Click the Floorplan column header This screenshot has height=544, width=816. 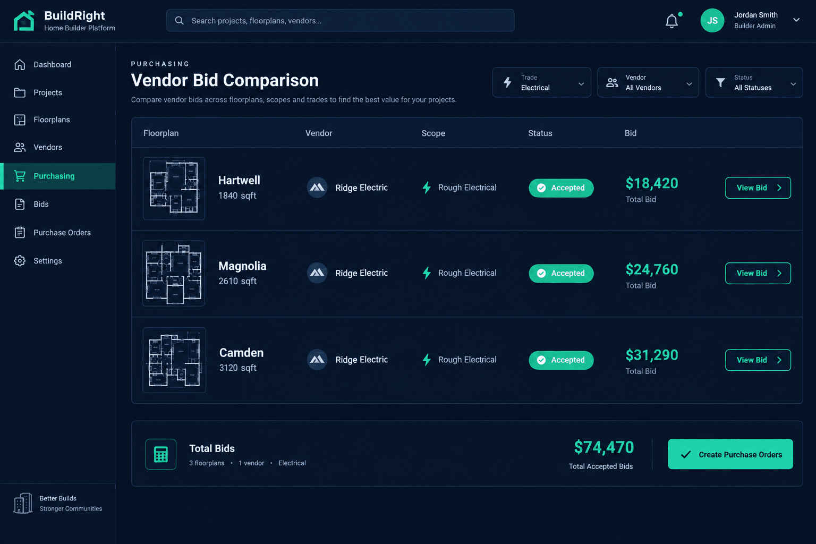pyautogui.click(x=161, y=133)
